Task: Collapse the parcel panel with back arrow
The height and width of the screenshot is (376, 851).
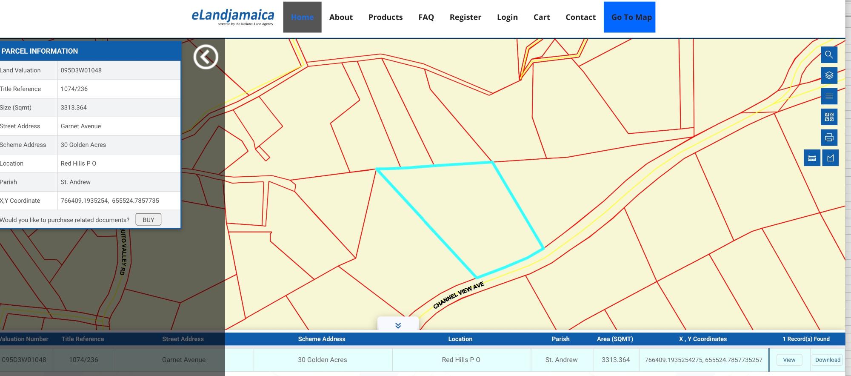Action: click(206, 57)
